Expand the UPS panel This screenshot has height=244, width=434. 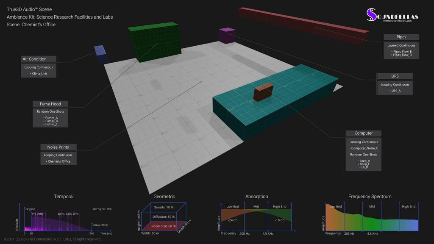[395, 76]
